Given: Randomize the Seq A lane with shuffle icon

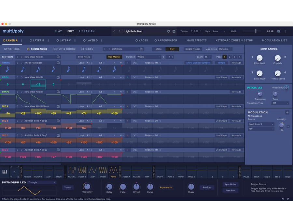Looking at the screenshot, I should pyautogui.click(x=135, y=106).
